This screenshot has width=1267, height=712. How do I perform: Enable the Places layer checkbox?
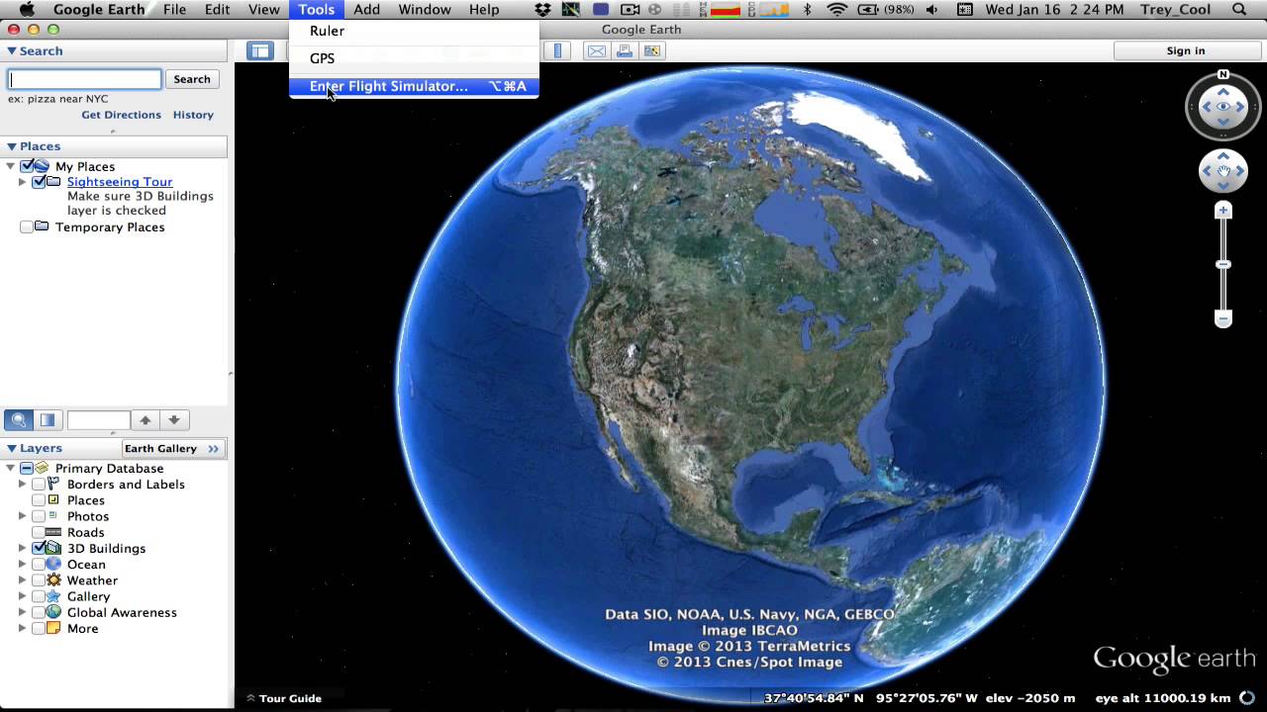point(39,500)
